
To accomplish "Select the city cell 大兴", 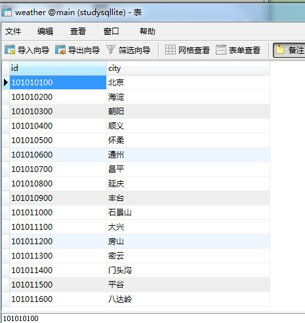I will click(x=188, y=227).
